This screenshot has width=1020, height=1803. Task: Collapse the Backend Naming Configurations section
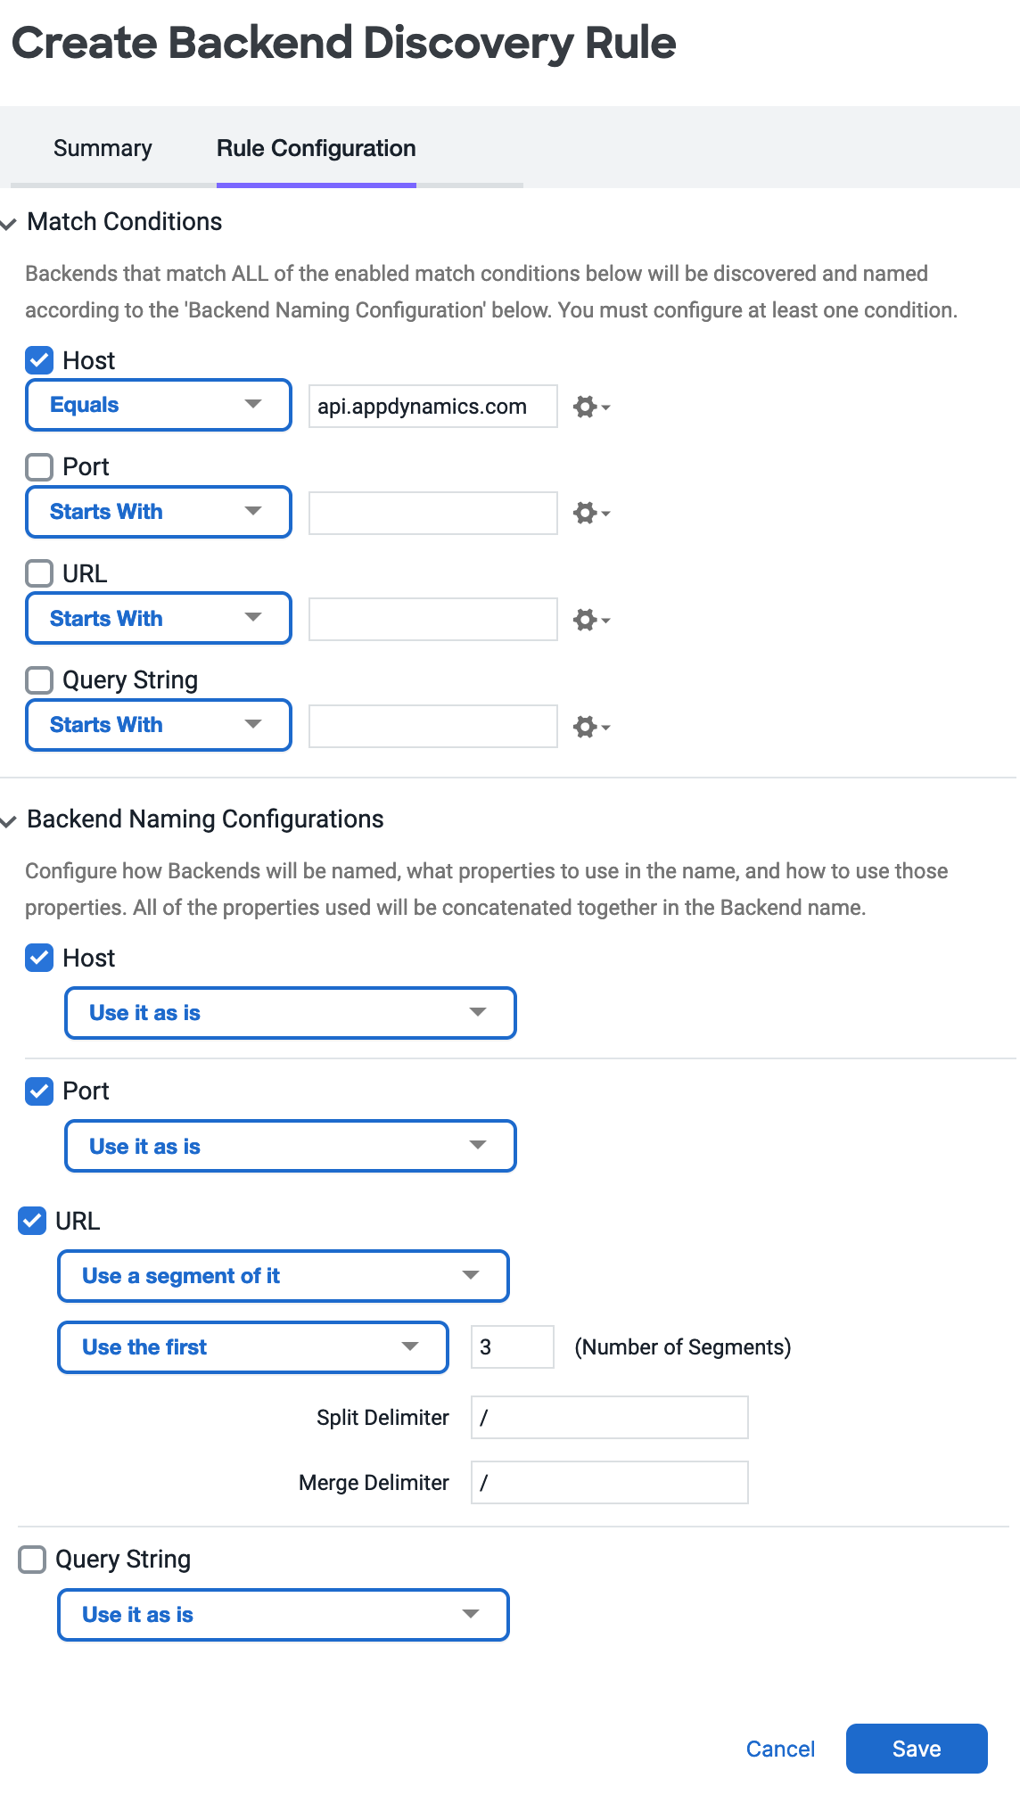click(10, 820)
